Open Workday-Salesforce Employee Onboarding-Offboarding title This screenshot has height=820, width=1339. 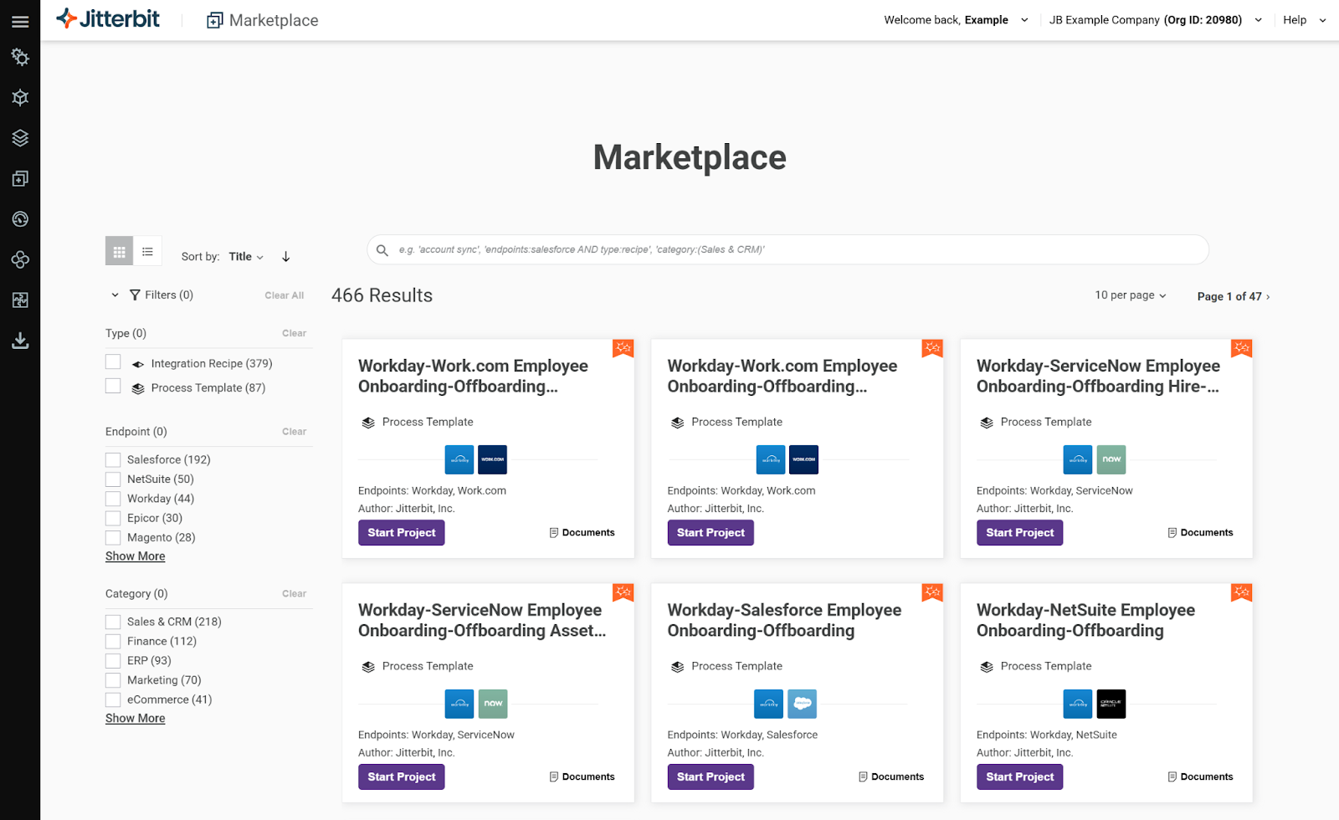(784, 621)
